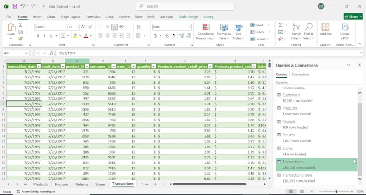Open the transaction_date column filter dropdown
Image resolution: width=366 pixels, height=195 pixels.
click(x=39, y=67)
